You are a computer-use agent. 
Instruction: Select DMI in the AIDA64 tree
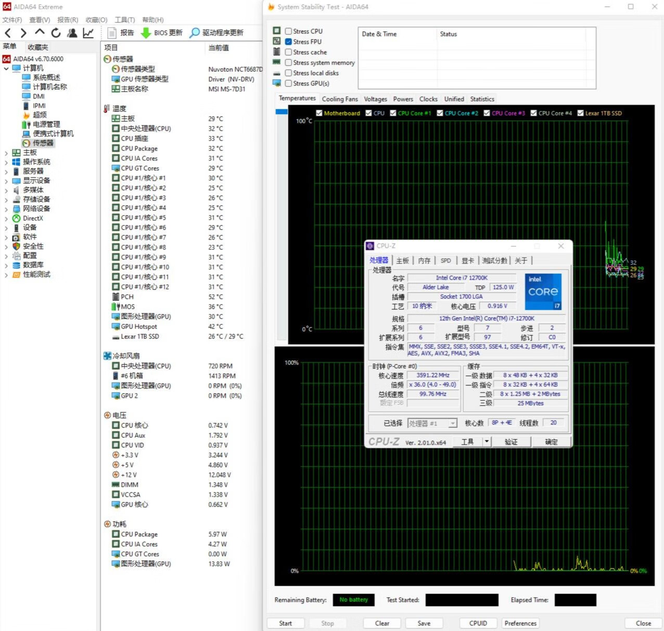click(x=39, y=96)
